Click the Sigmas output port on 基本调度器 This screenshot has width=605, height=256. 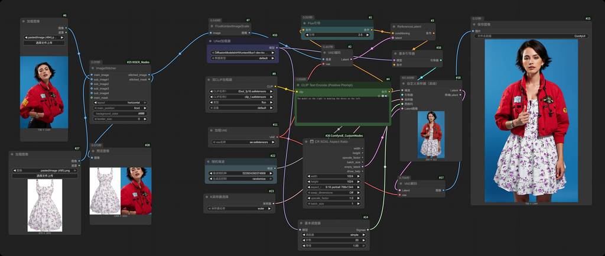click(368, 230)
